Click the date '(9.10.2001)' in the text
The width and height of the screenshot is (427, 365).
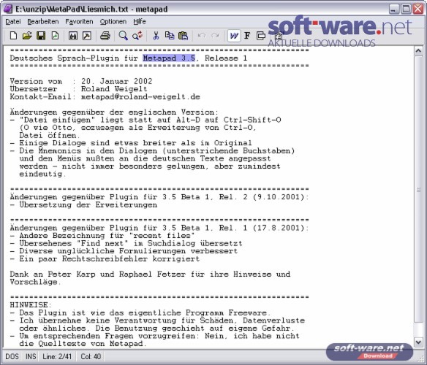tap(278, 197)
